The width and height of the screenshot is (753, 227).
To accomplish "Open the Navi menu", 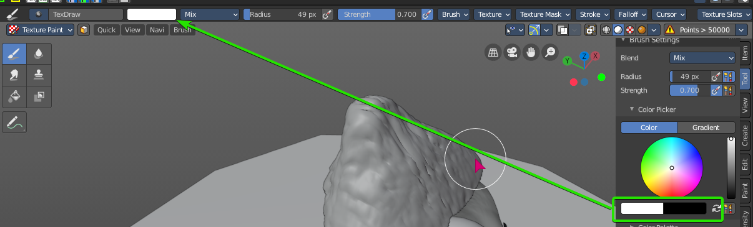I will tap(157, 30).
